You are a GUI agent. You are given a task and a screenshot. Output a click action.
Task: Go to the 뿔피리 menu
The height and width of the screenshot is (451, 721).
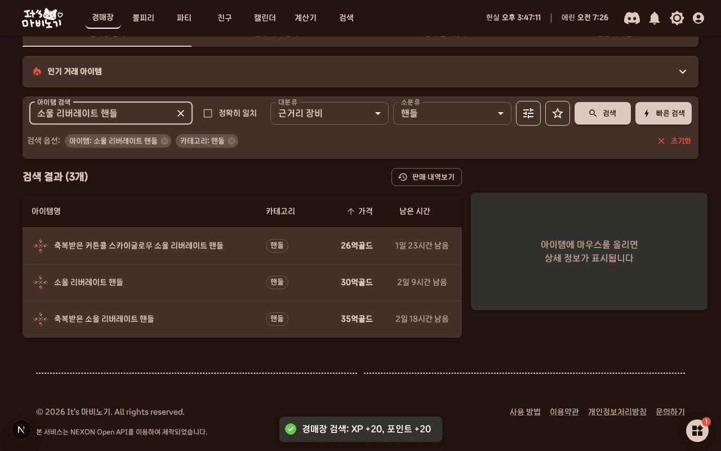tap(144, 18)
